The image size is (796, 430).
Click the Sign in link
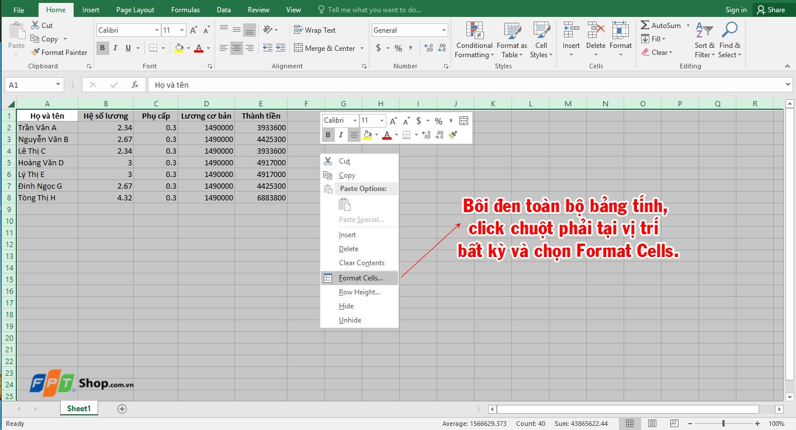point(735,9)
